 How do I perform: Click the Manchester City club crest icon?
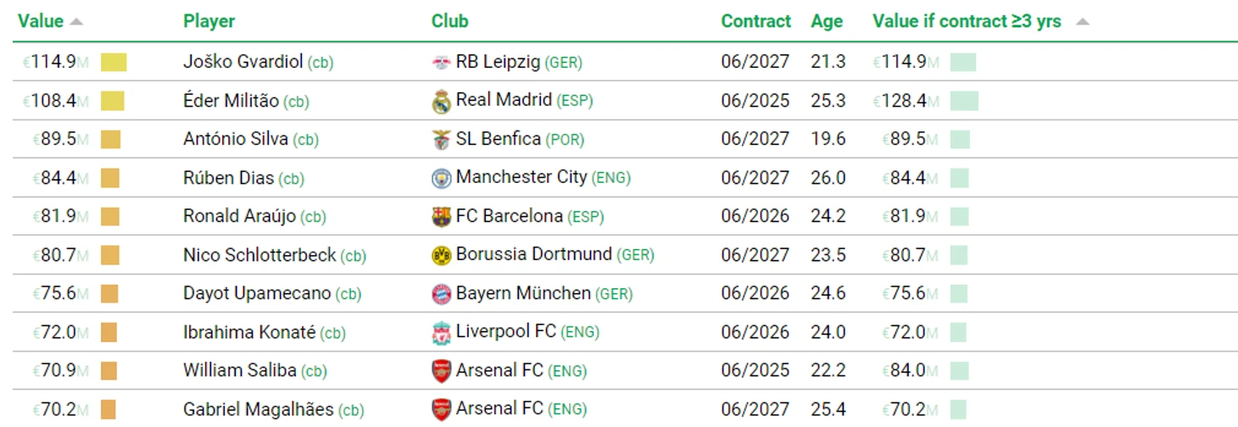tap(441, 178)
